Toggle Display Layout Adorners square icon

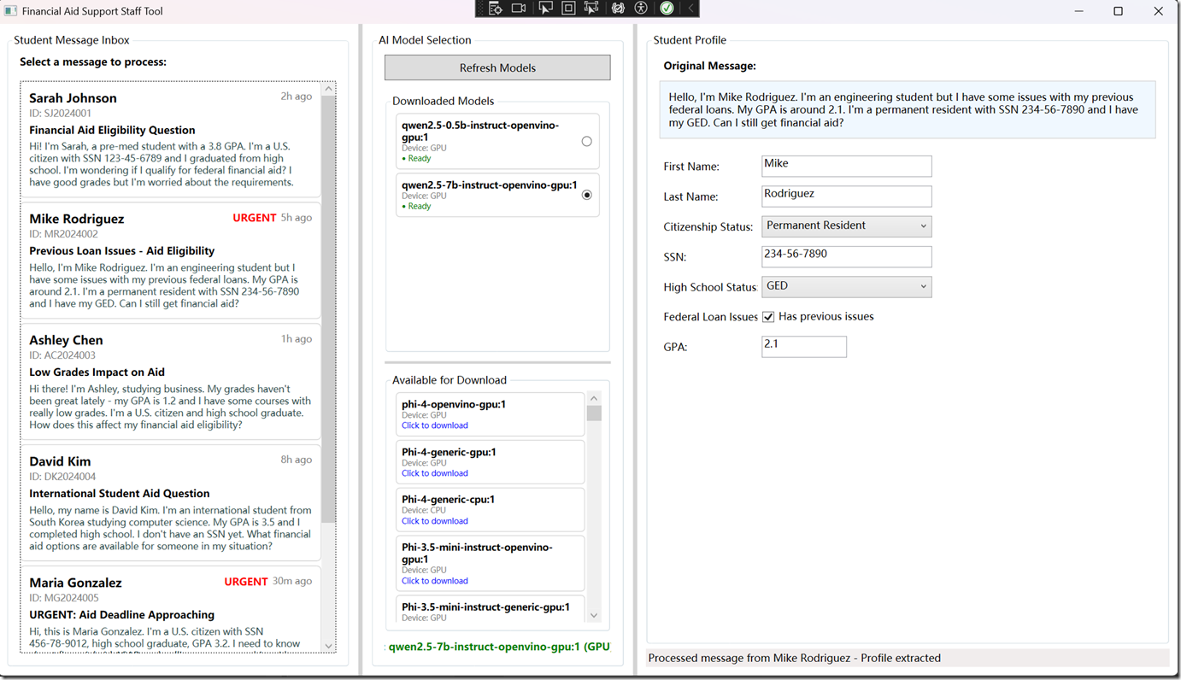point(568,9)
